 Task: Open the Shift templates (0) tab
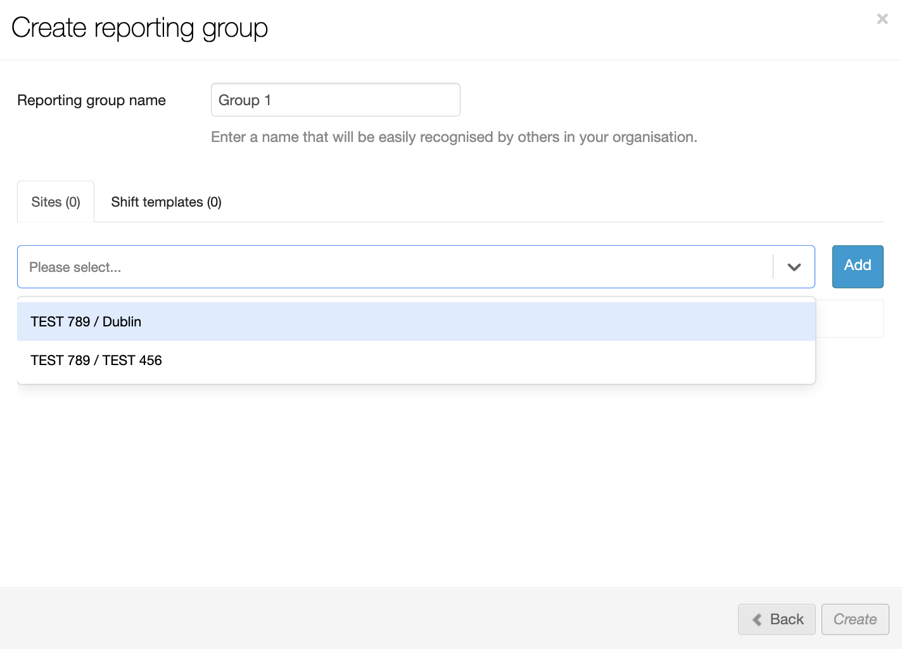tap(166, 202)
